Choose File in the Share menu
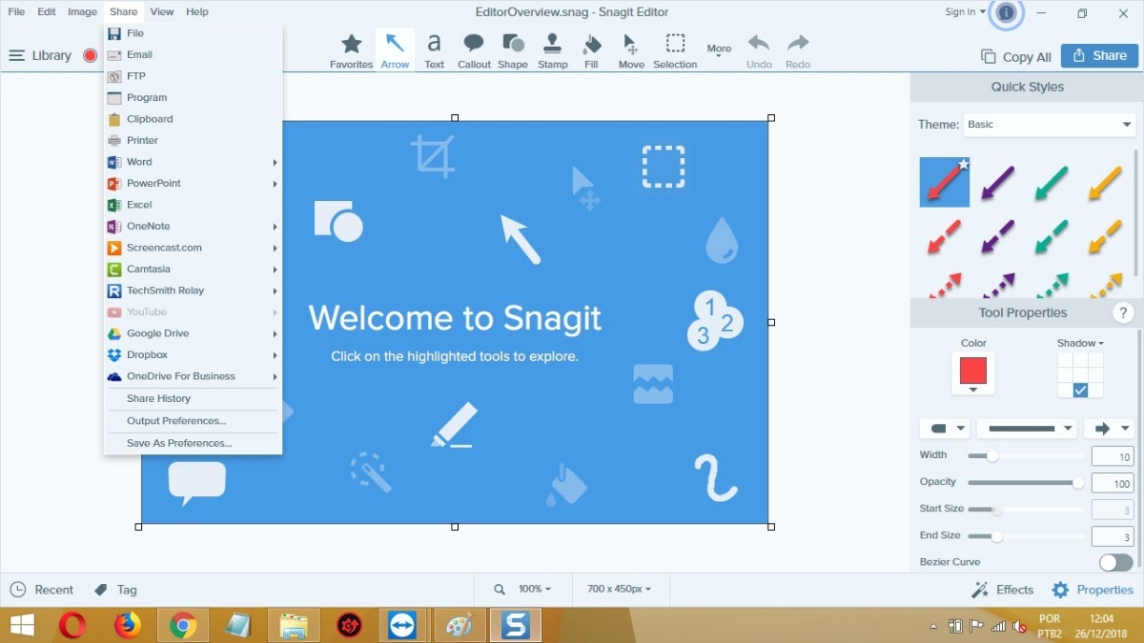 pyautogui.click(x=193, y=33)
